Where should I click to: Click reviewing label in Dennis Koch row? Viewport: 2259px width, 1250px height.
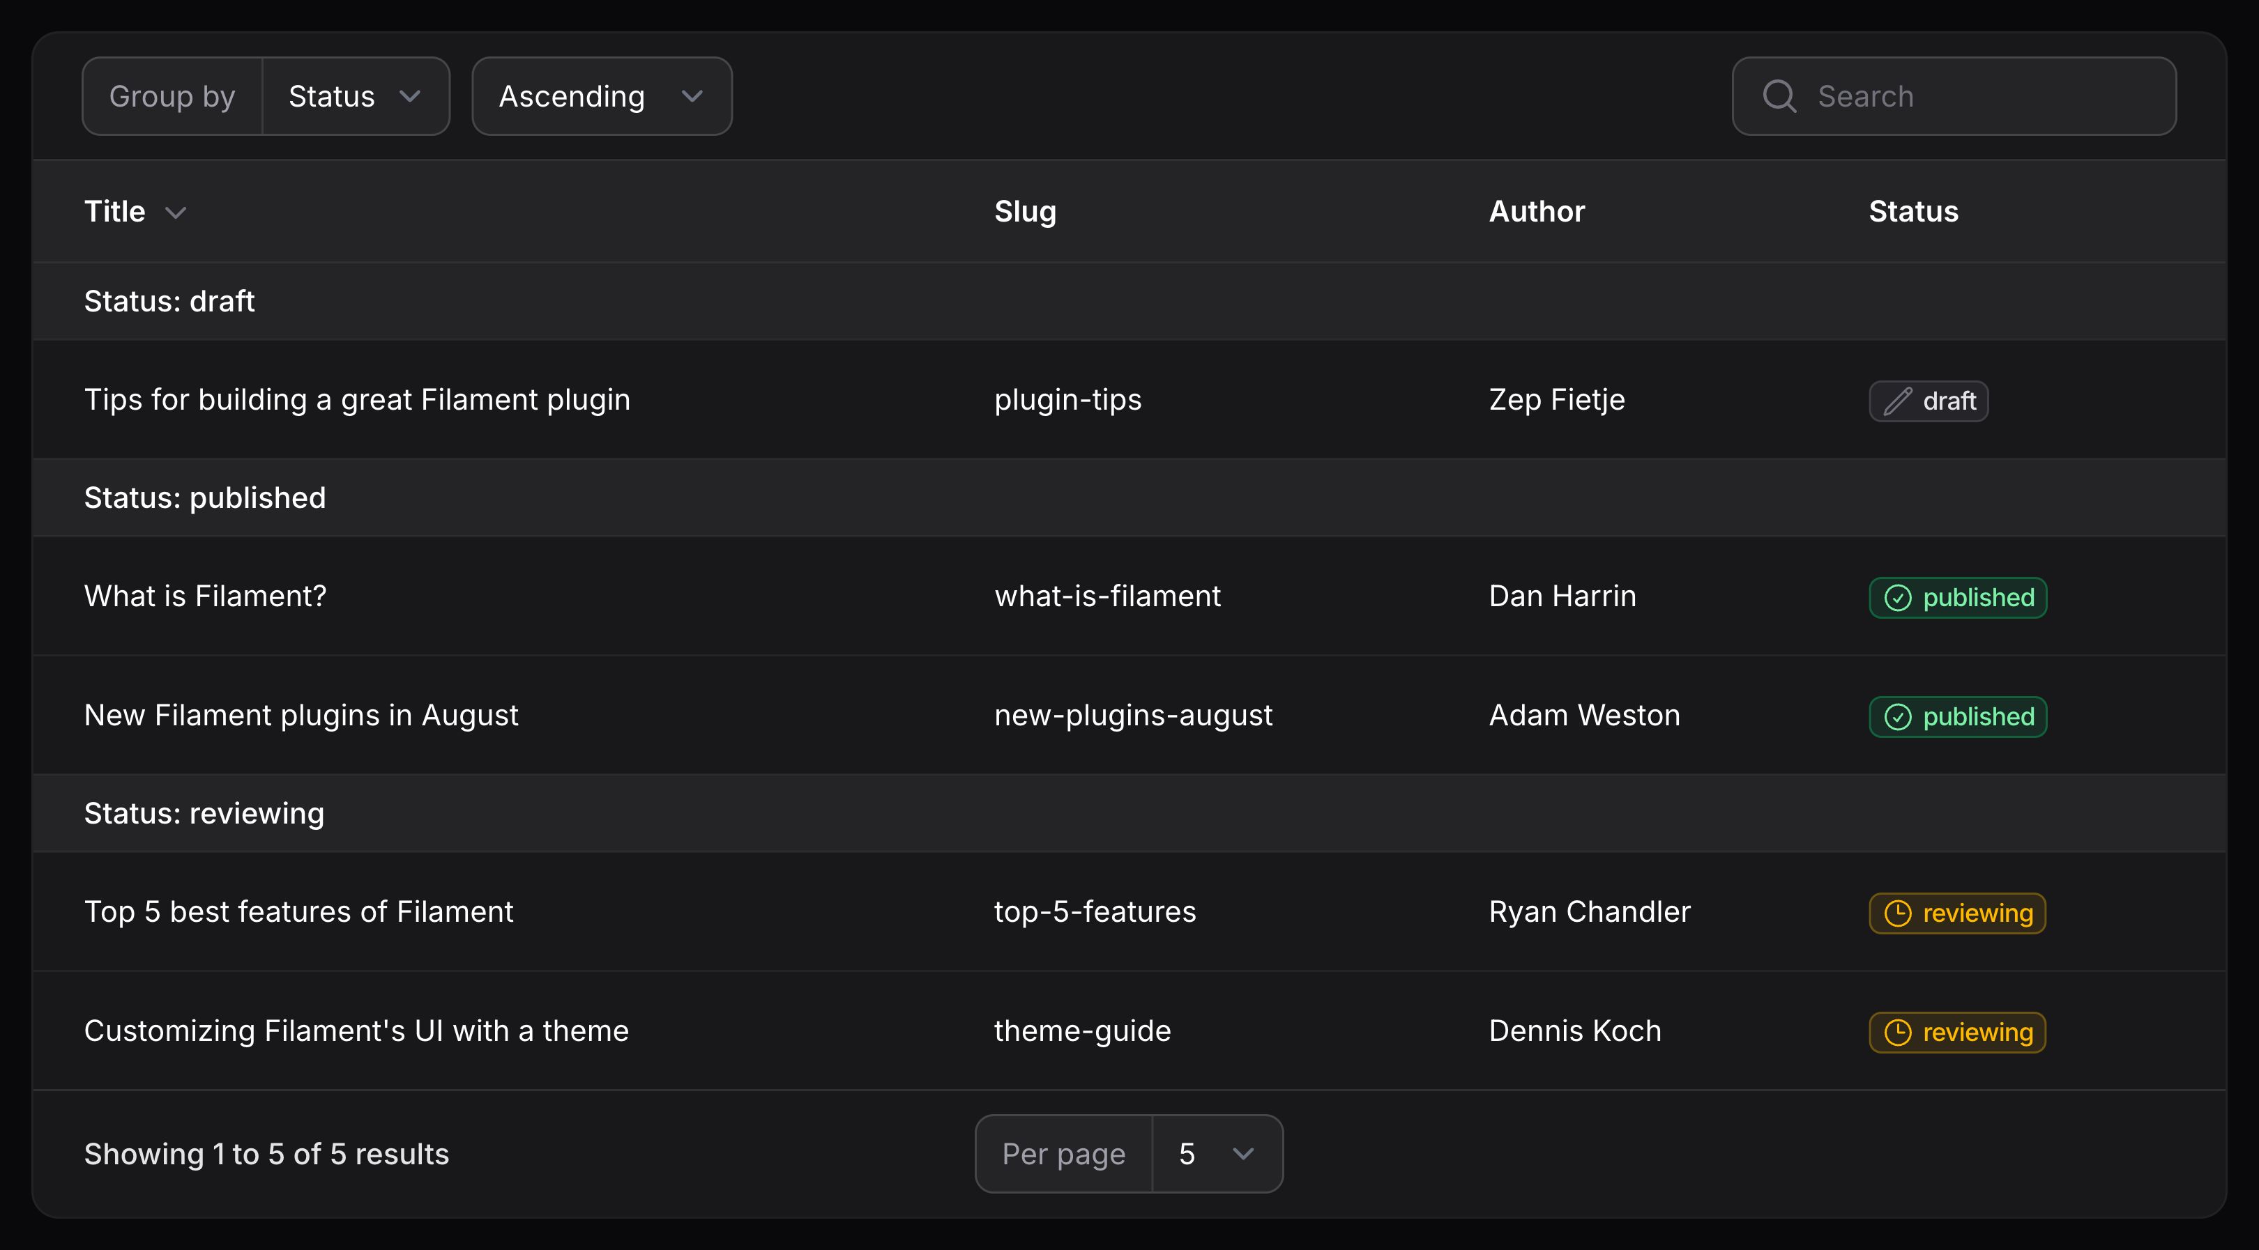click(1977, 1033)
